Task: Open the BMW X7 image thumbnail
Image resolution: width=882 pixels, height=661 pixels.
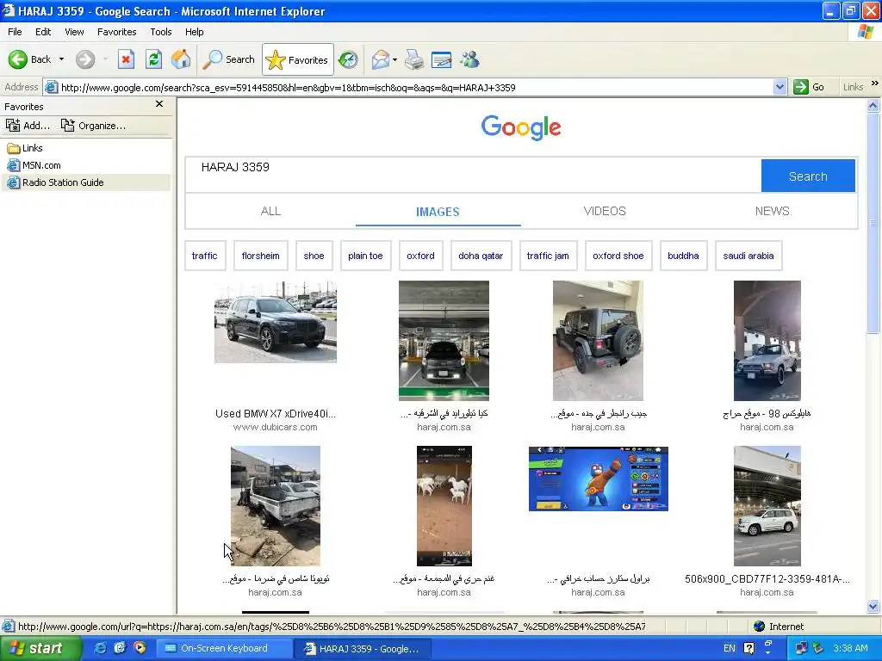Action: tap(276, 322)
